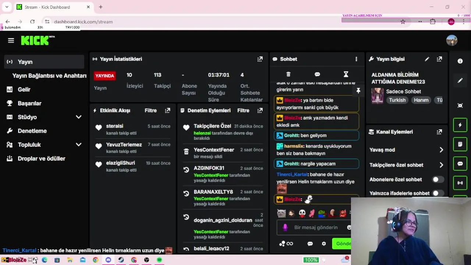Open Steam from the taskbar

pos(121,260)
